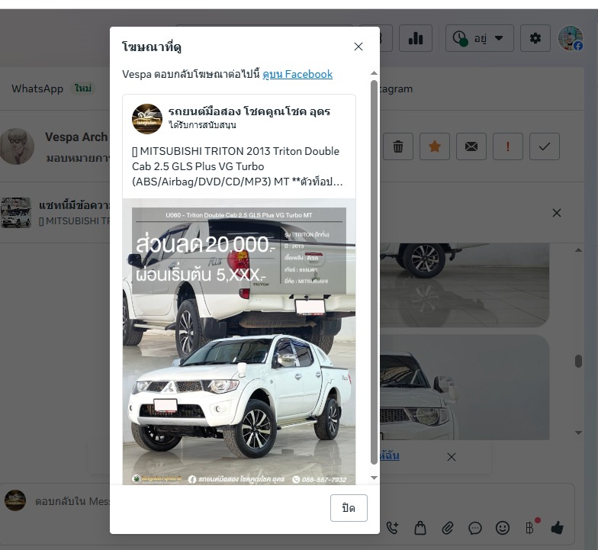Click the MITSUBISHI TRITON 2013 ad description text
The height and width of the screenshot is (550, 598).
(x=236, y=166)
